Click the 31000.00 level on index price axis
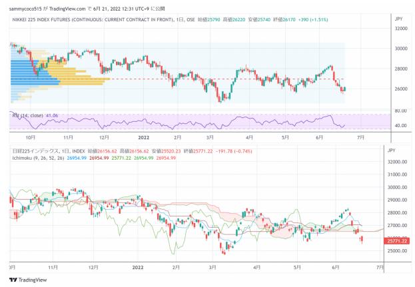This screenshot has width=415, height=287. click(397, 174)
